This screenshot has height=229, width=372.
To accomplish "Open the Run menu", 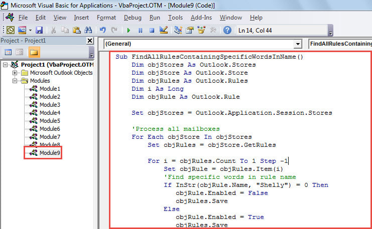I will (x=155, y=18).
